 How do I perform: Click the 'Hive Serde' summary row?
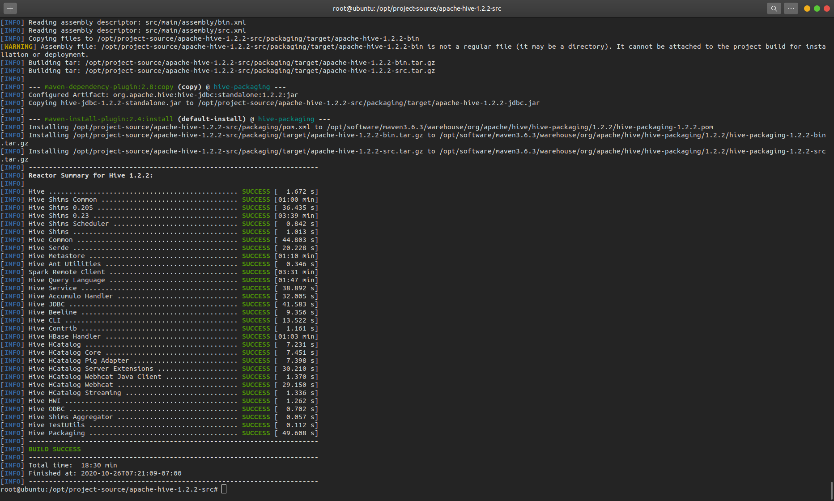[160, 248]
